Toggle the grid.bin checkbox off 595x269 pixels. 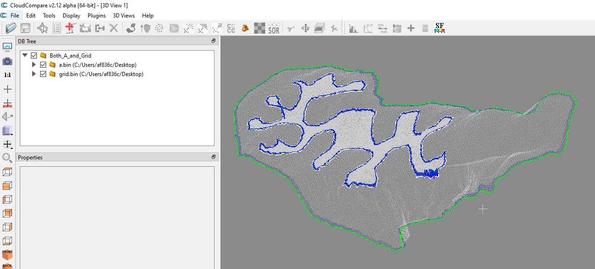[43, 74]
